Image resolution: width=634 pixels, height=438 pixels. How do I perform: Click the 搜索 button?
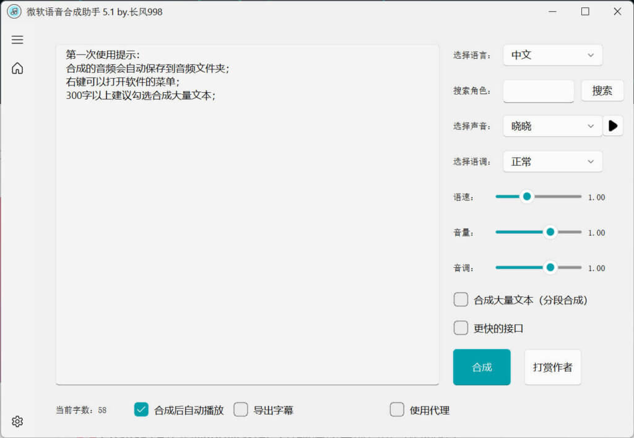tap(602, 90)
